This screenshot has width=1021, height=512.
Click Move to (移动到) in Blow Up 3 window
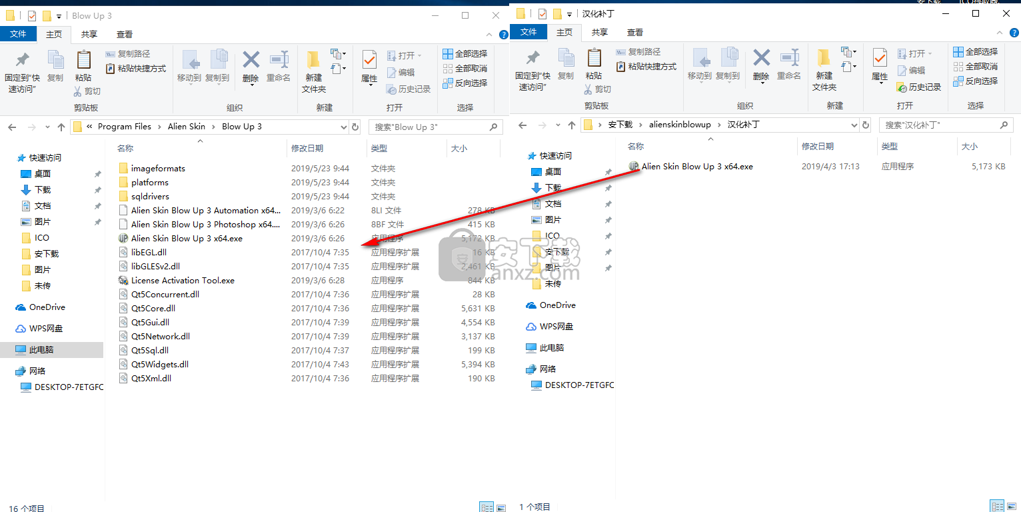click(189, 67)
